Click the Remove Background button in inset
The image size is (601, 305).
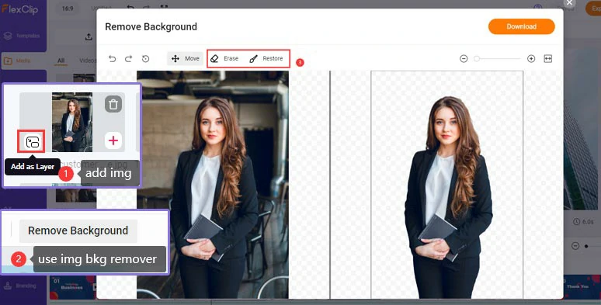(x=78, y=230)
